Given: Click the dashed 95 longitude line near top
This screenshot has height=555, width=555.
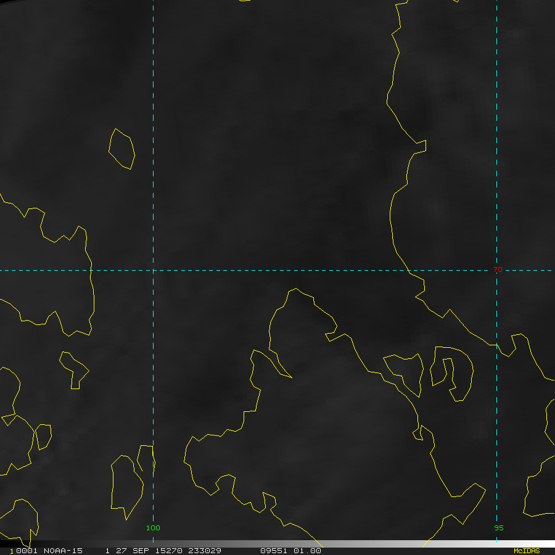Looking at the screenshot, I should (496, 37).
